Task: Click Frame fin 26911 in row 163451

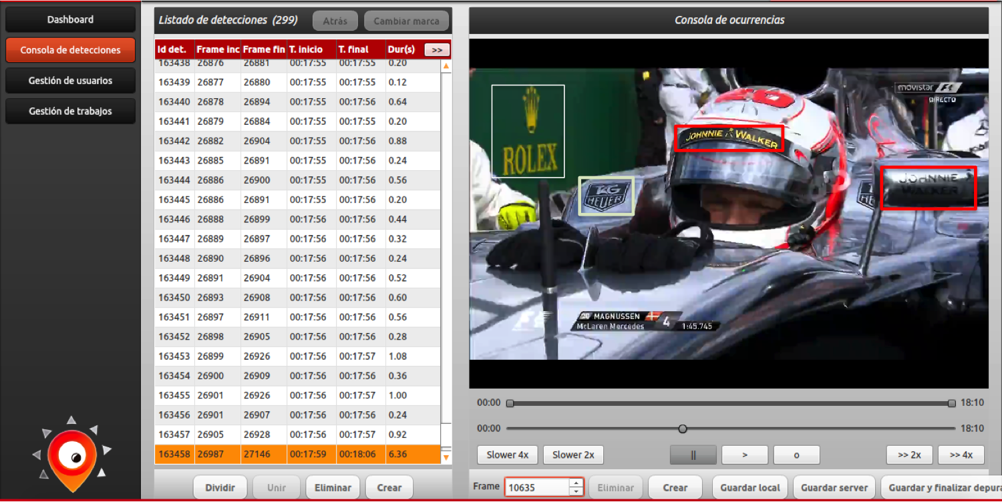Action: tap(257, 317)
